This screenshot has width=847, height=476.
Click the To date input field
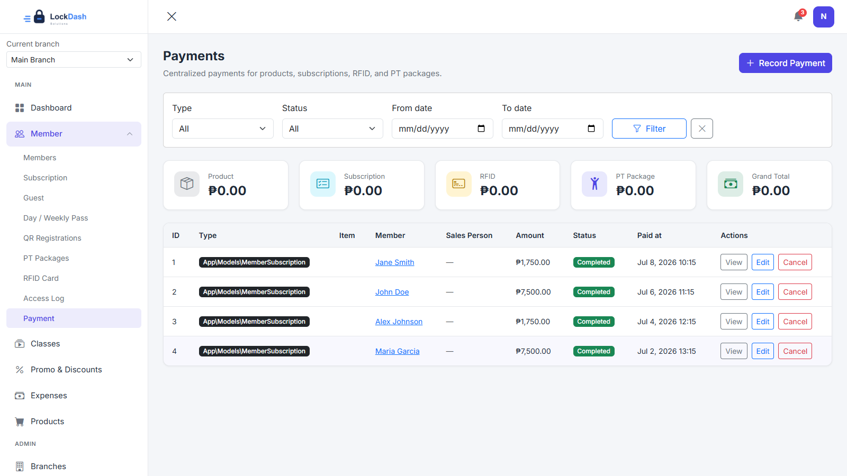[x=553, y=129]
